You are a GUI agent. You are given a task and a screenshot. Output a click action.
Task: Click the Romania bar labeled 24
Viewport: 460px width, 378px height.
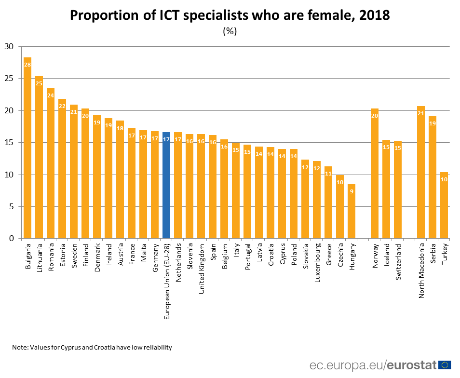click(x=51, y=163)
